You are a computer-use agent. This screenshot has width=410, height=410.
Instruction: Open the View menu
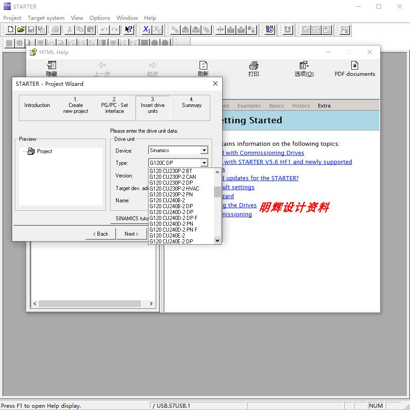(x=77, y=18)
